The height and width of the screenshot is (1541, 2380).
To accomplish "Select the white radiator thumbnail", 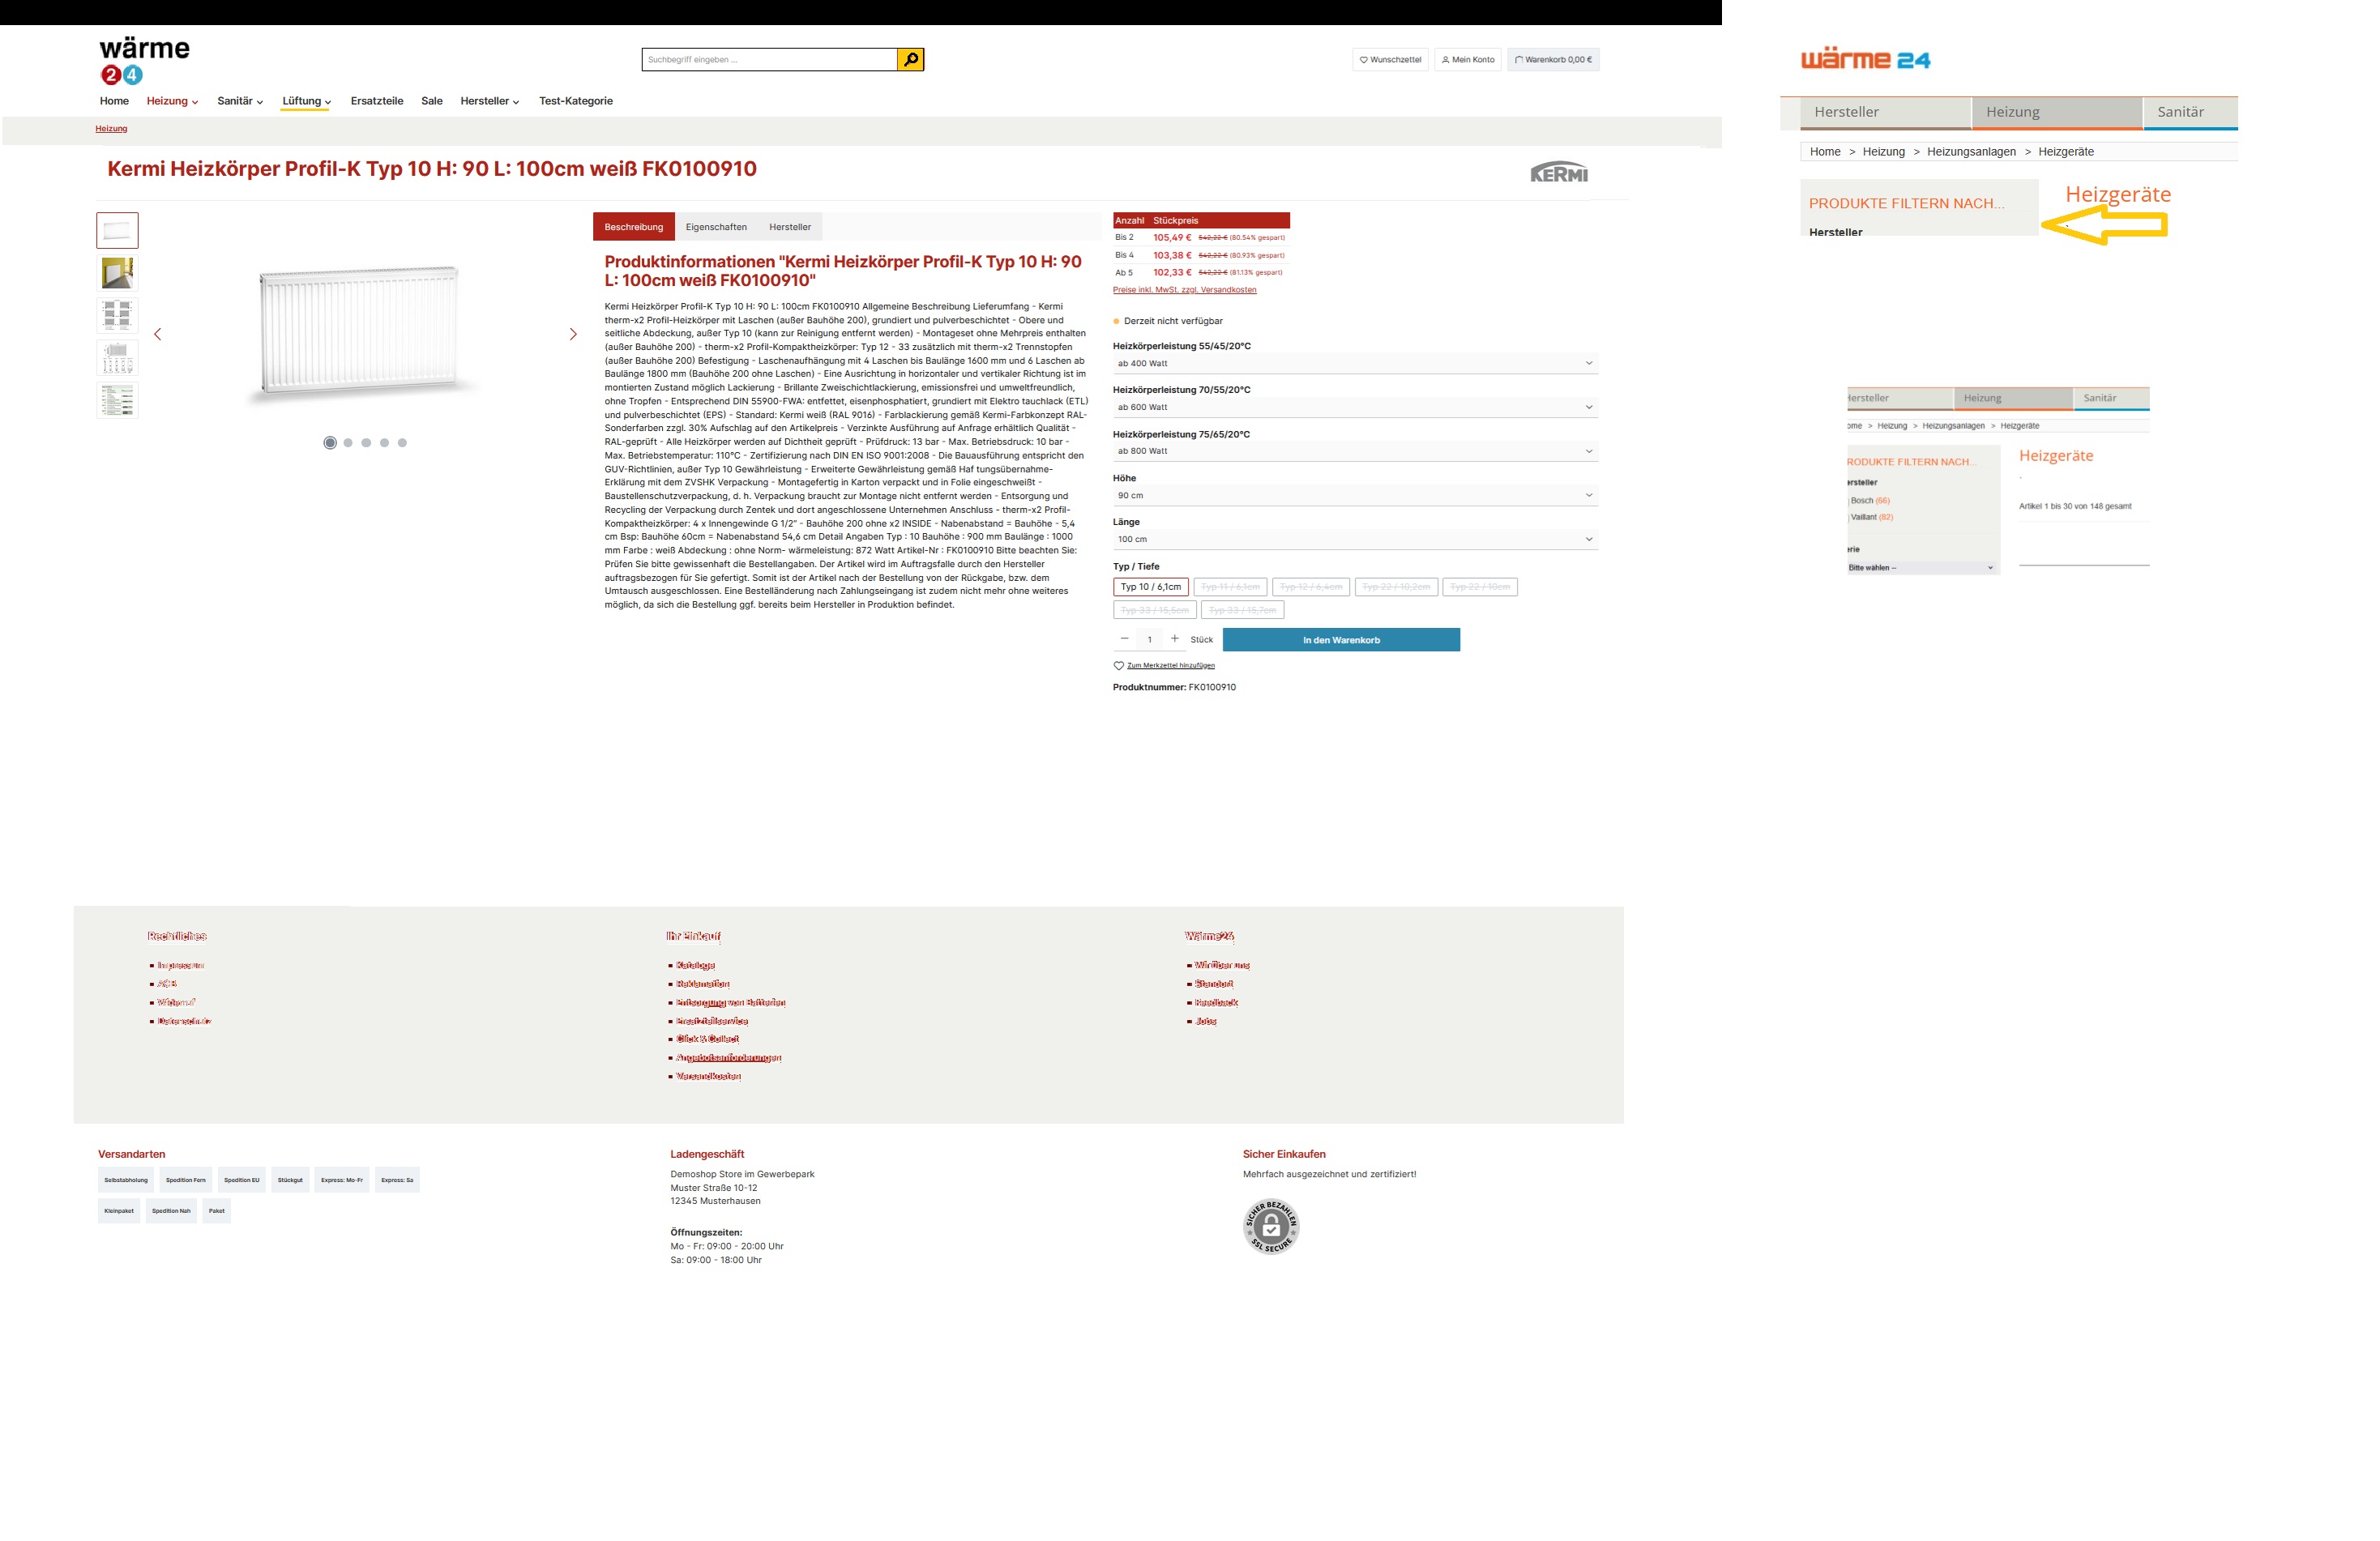I will [117, 230].
